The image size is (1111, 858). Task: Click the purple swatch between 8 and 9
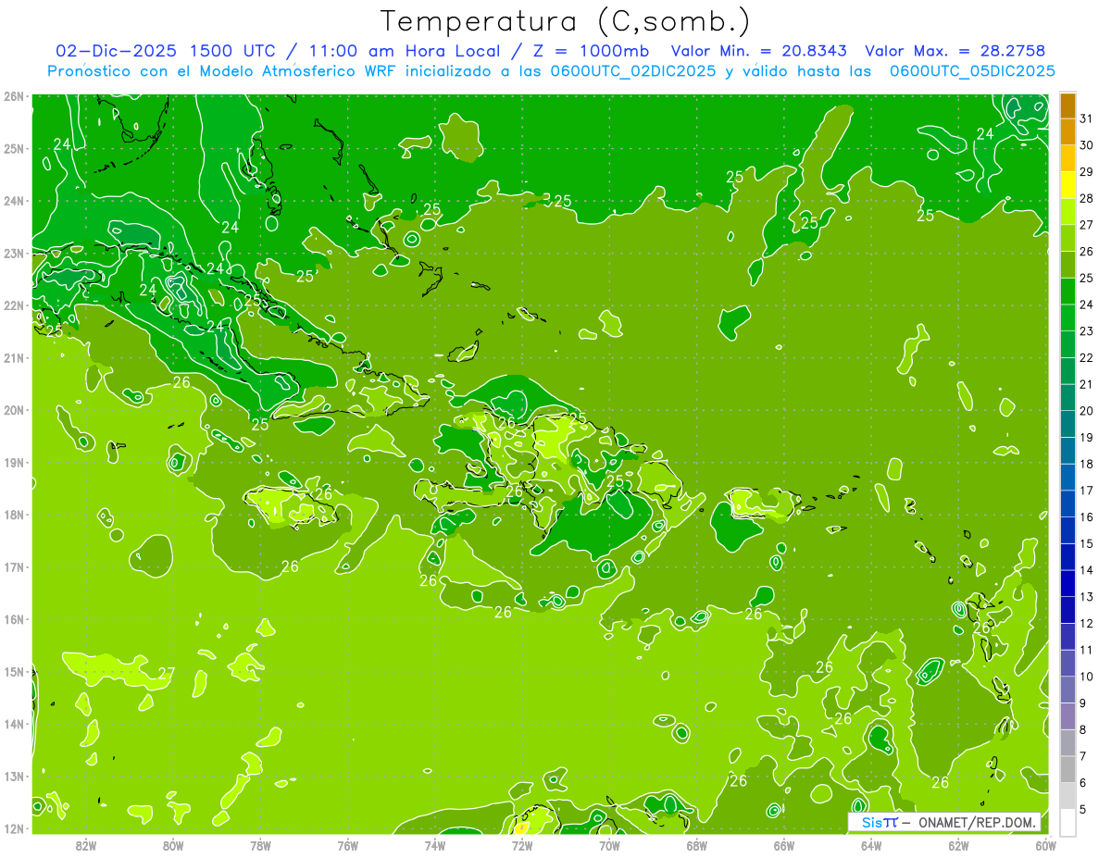pos(1067,715)
